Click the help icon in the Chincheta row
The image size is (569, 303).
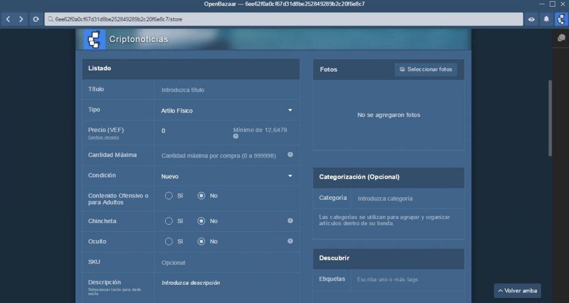[x=290, y=220]
